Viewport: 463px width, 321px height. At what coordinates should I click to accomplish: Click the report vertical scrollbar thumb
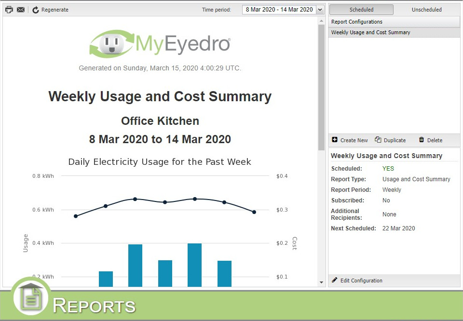point(321,88)
